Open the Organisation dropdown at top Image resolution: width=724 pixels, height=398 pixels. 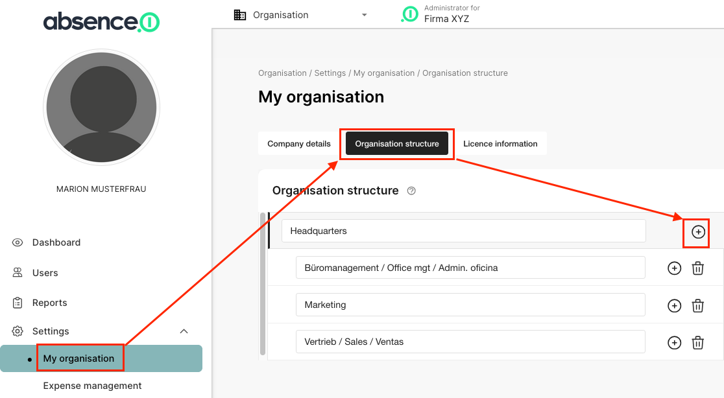tap(300, 15)
